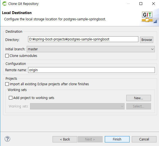Click the Directory label
The width and height of the screenshot is (159, 146).
pyautogui.click(x=12, y=40)
